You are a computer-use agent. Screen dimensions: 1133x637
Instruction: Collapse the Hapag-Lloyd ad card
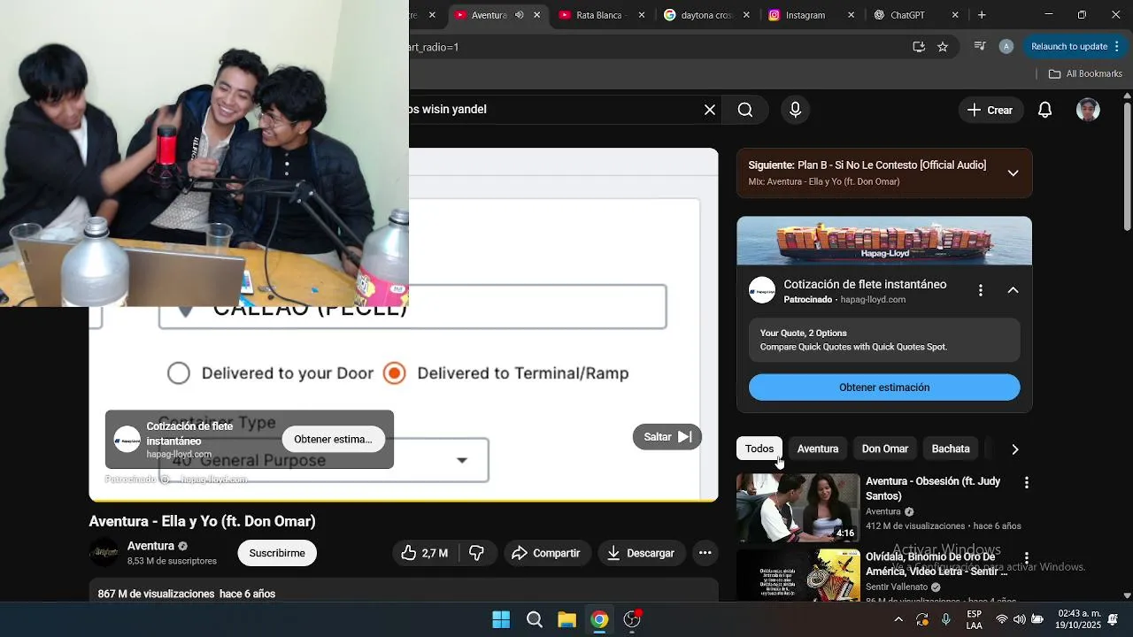[1014, 290]
